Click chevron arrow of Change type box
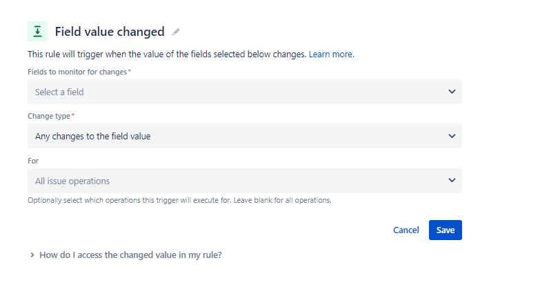The width and height of the screenshot is (540, 298). pyautogui.click(x=452, y=136)
